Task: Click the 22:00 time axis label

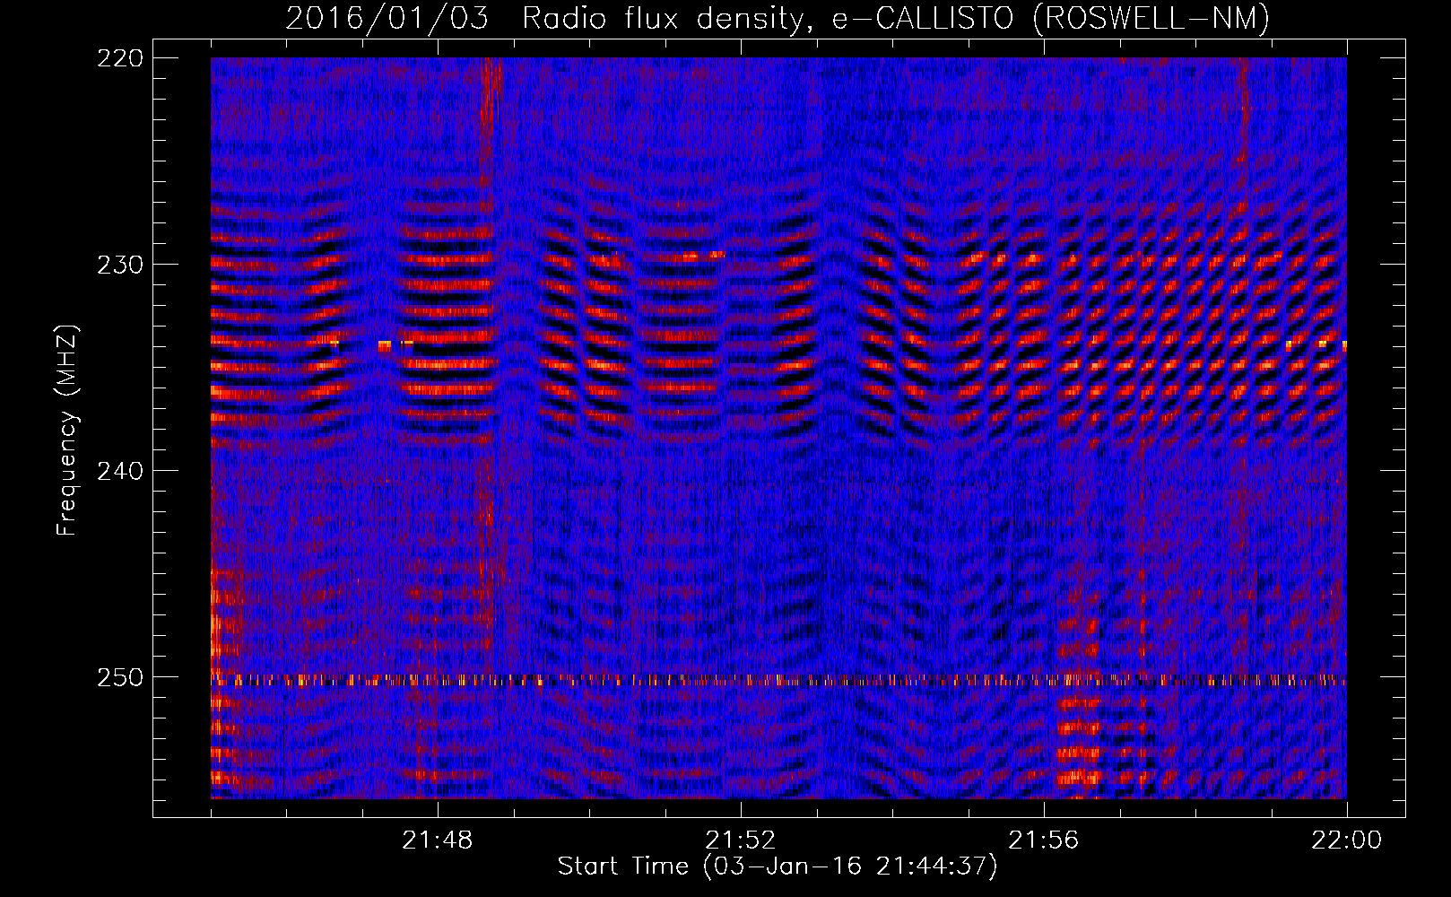Action: pyautogui.click(x=1347, y=840)
